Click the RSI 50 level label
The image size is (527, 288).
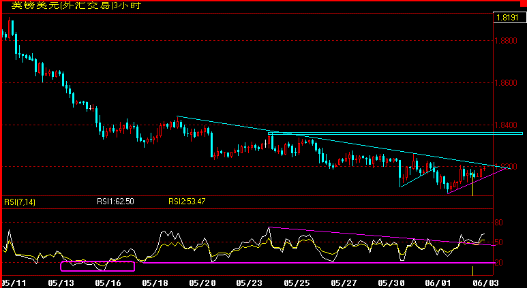499,242
